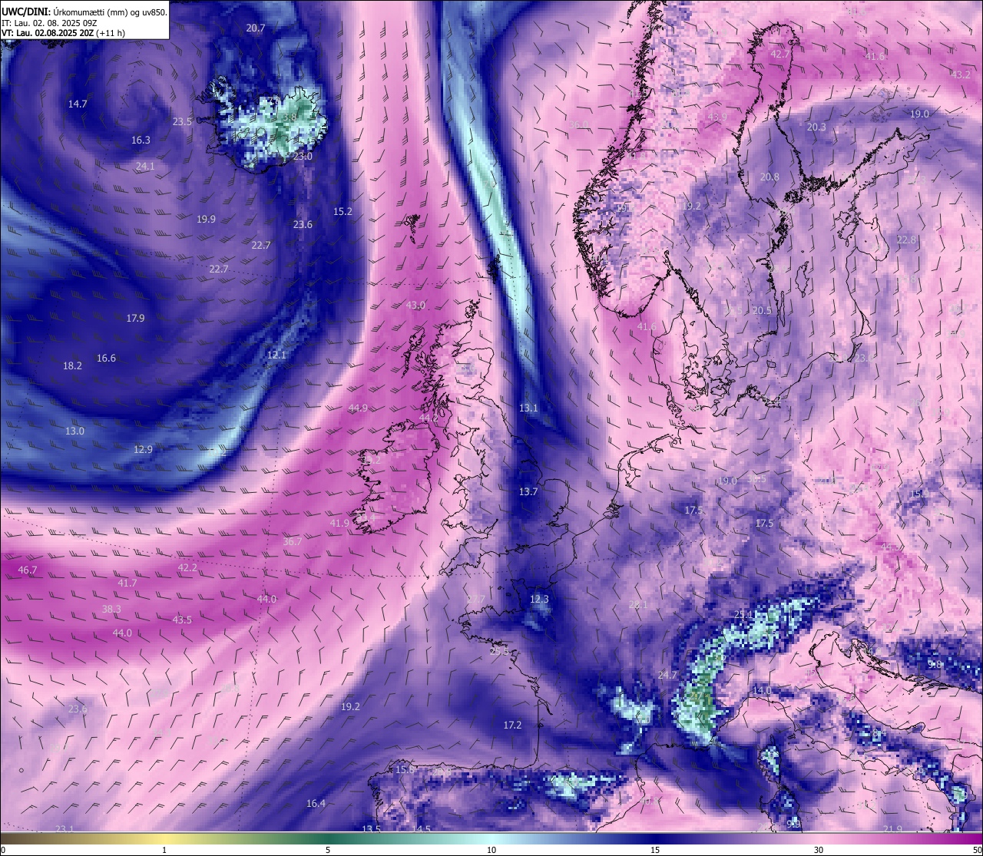Click the 30 tick on the color scale
Image resolution: width=983 pixels, height=856 pixels.
(x=819, y=850)
